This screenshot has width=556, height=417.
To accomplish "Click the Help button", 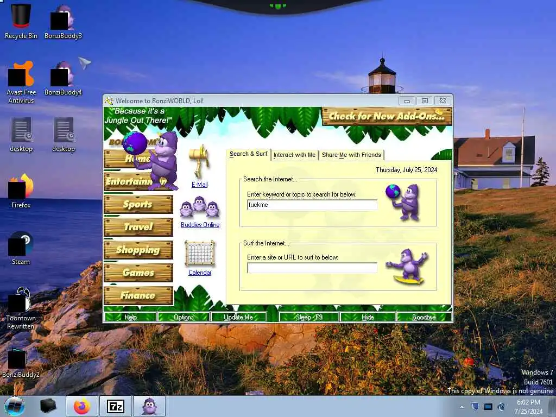I will point(130,317).
